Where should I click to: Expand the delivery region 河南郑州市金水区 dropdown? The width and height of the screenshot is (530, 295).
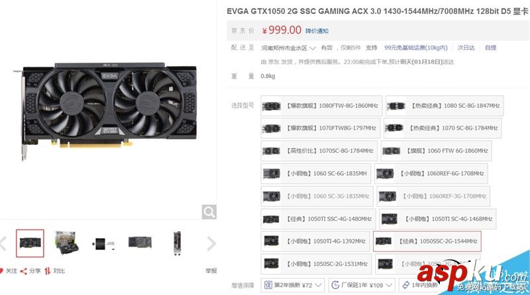pos(288,48)
